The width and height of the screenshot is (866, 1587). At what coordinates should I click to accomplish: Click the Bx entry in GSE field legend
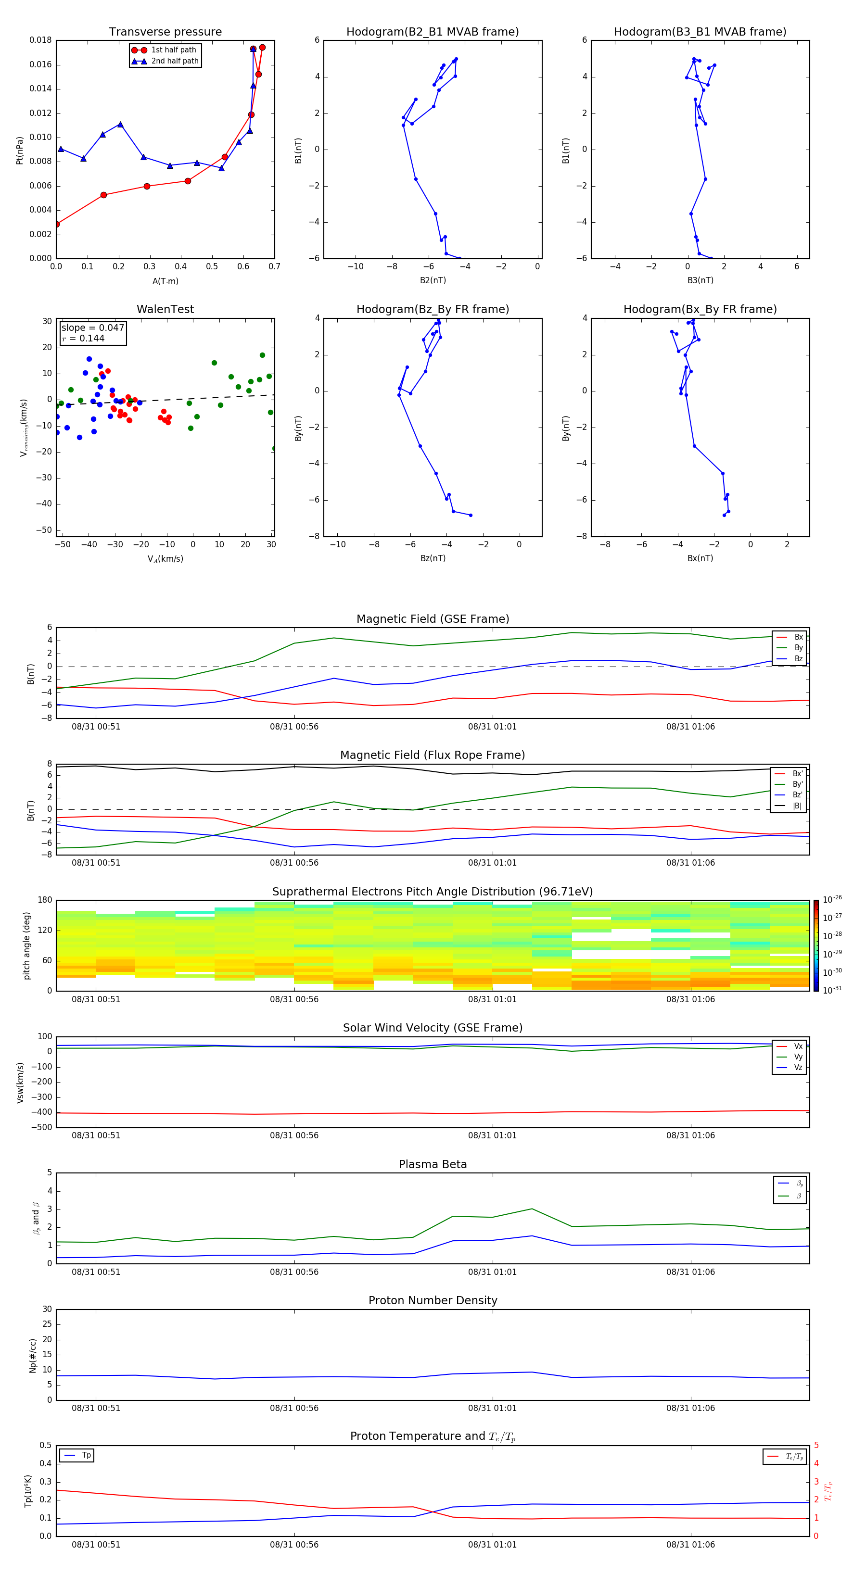point(790,637)
